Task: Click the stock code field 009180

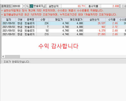Action: (17, 6)
